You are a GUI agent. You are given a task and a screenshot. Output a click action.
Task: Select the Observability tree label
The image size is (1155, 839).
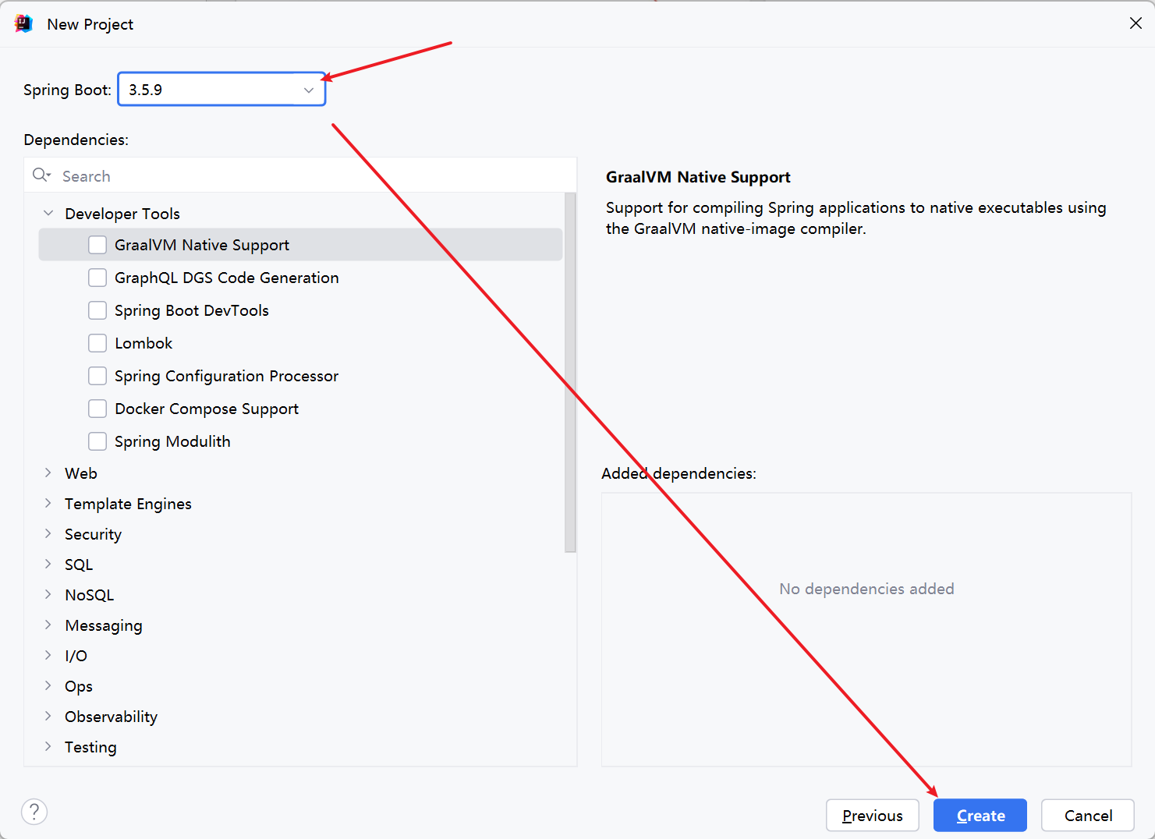pyautogui.click(x=111, y=717)
